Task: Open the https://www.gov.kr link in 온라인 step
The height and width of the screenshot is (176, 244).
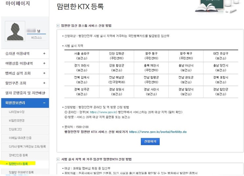Action: pyautogui.click(x=103, y=112)
